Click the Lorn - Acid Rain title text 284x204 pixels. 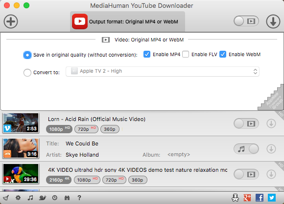[x=96, y=119]
